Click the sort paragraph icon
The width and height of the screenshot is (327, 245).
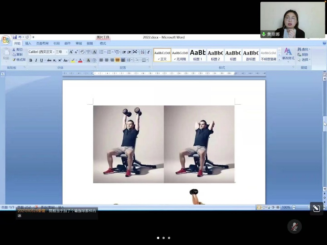coord(142,52)
